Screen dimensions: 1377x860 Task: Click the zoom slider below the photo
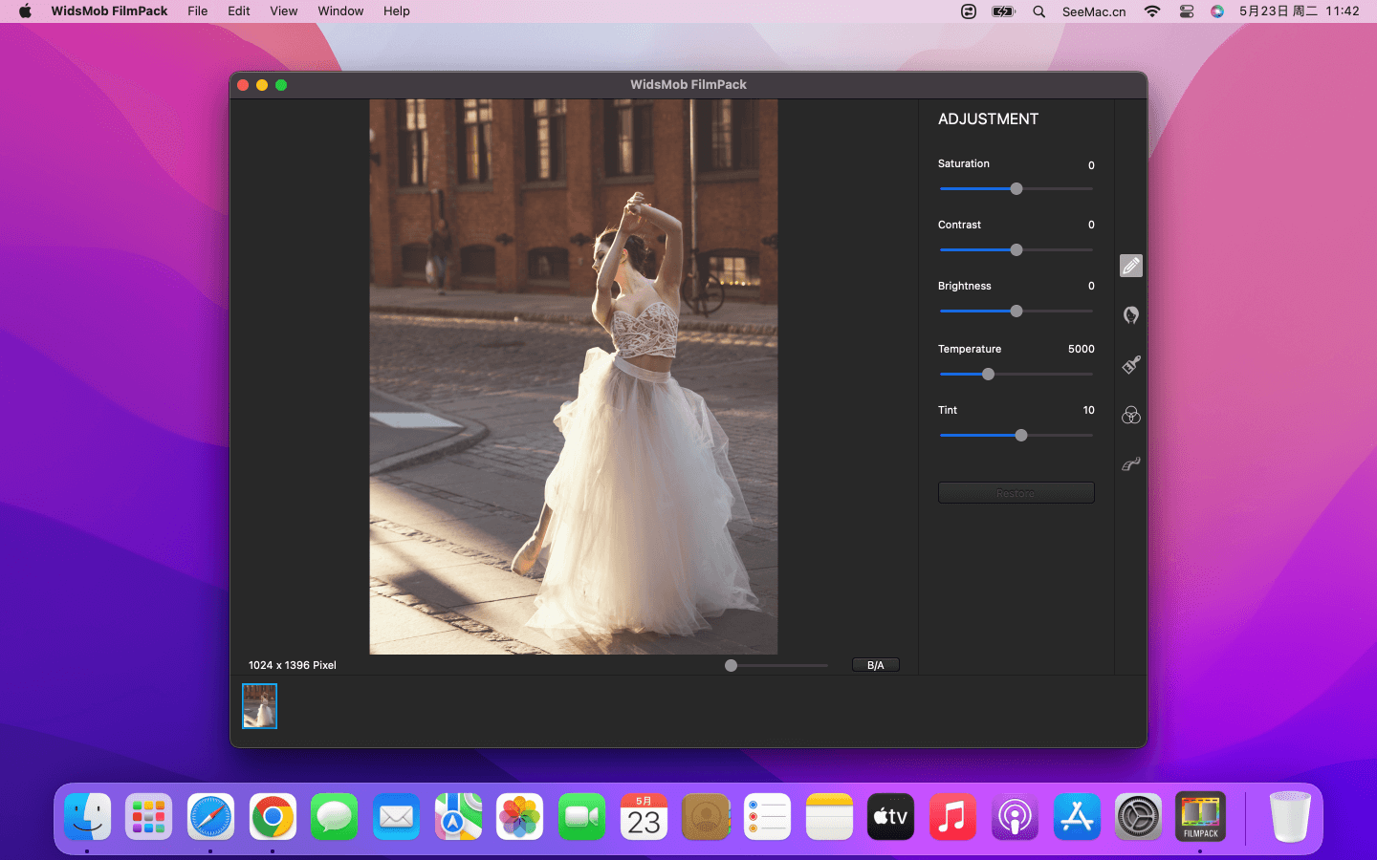(732, 665)
